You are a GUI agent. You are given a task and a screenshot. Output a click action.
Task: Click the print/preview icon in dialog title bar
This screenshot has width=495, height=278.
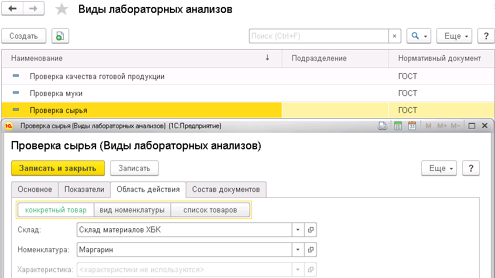click(x=383, y=126)
